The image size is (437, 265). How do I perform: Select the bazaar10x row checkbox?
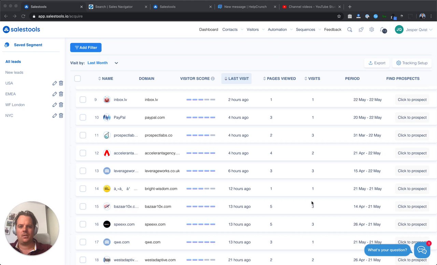click(x=83, y=207)
